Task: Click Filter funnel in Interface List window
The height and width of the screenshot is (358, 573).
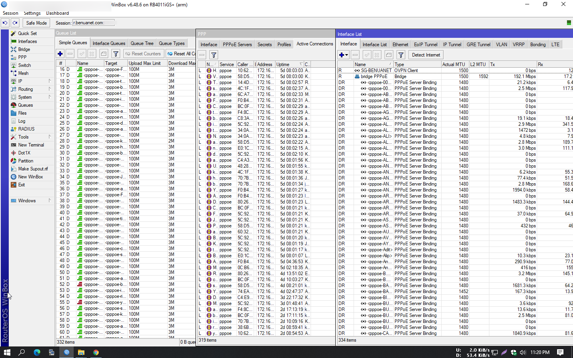Action: coord(401,55)
